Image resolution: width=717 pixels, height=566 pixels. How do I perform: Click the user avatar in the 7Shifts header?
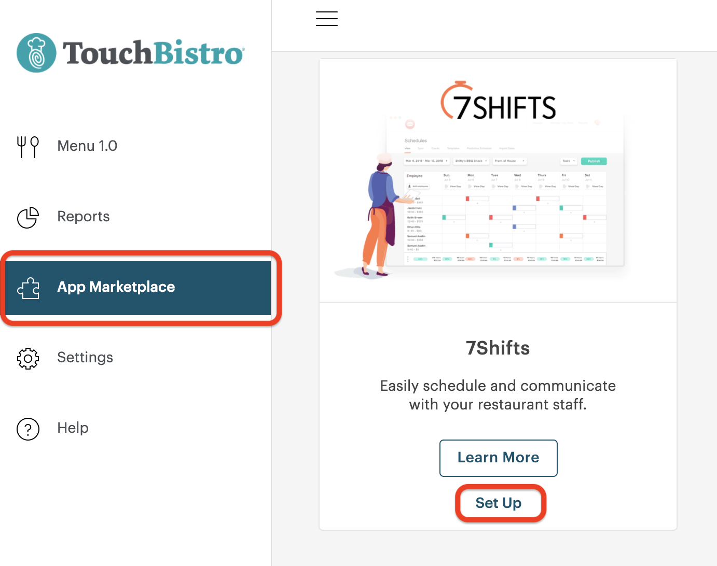(597, 123)
